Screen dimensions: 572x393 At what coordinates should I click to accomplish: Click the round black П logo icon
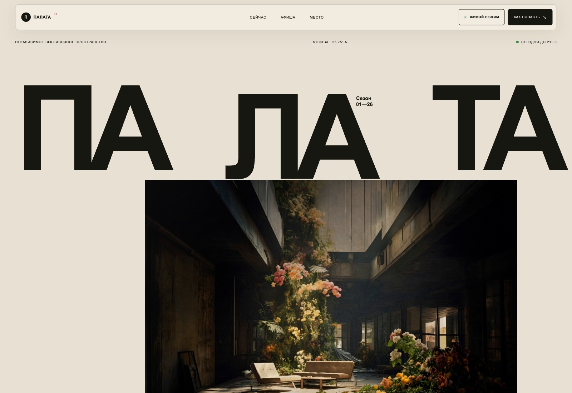pos(26,17)
